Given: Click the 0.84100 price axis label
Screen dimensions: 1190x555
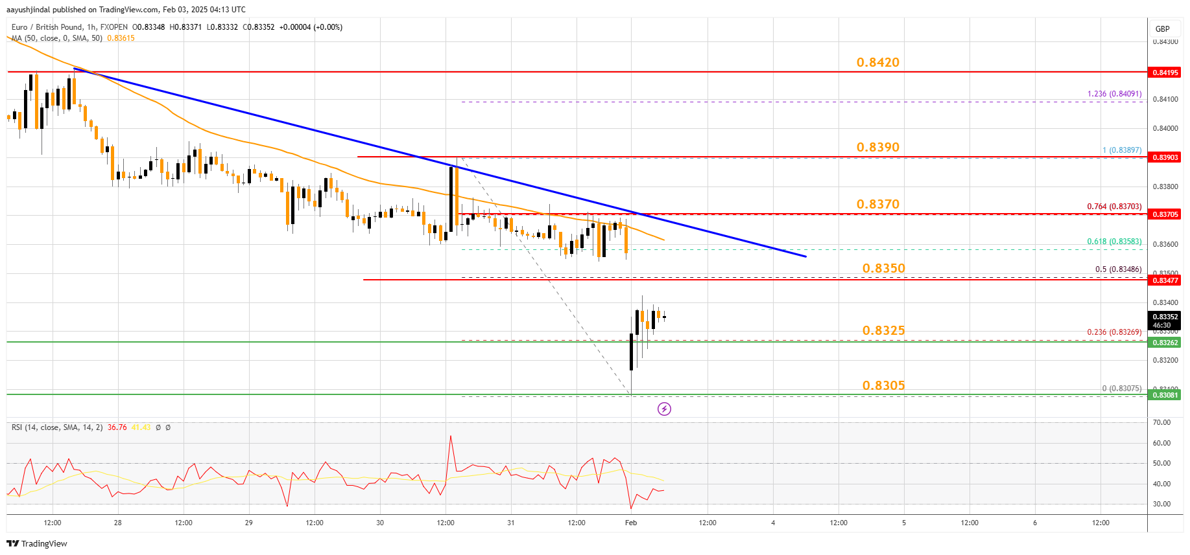Looking at the screenshot, I should click(x=1165, y=99).
